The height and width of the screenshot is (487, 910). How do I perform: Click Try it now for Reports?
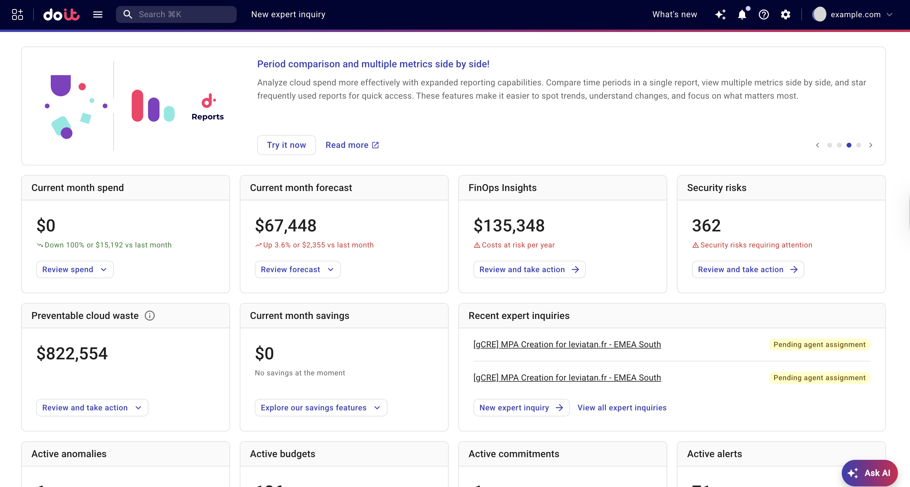click(287, 145)
